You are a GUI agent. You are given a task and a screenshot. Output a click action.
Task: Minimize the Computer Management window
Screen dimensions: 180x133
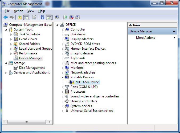155,3
